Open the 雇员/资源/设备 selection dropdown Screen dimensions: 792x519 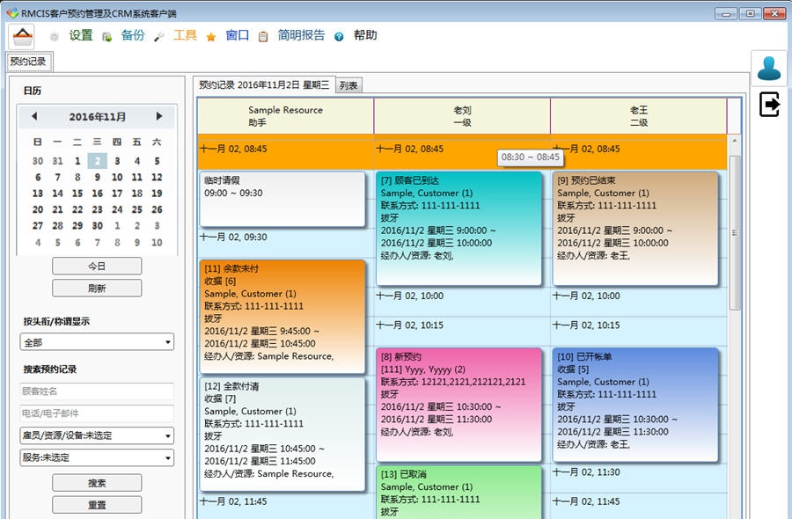tap(97, 435)
